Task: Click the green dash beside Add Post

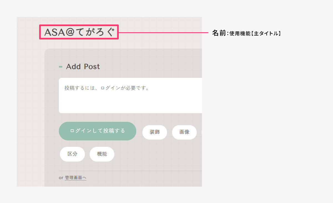Action: (60, 67)
